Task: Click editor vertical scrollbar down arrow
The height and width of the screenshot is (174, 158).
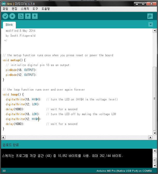Action: (155, 133)
